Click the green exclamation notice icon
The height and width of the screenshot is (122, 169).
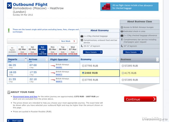[9, 31]
